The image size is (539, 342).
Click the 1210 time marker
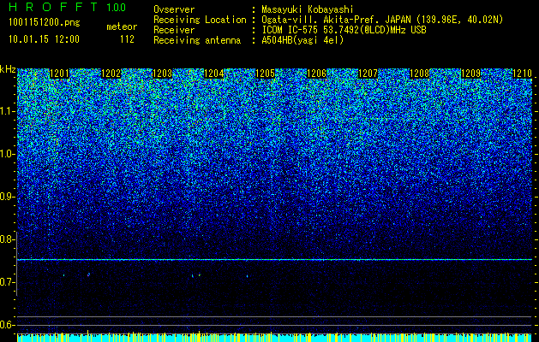(522, 74)
